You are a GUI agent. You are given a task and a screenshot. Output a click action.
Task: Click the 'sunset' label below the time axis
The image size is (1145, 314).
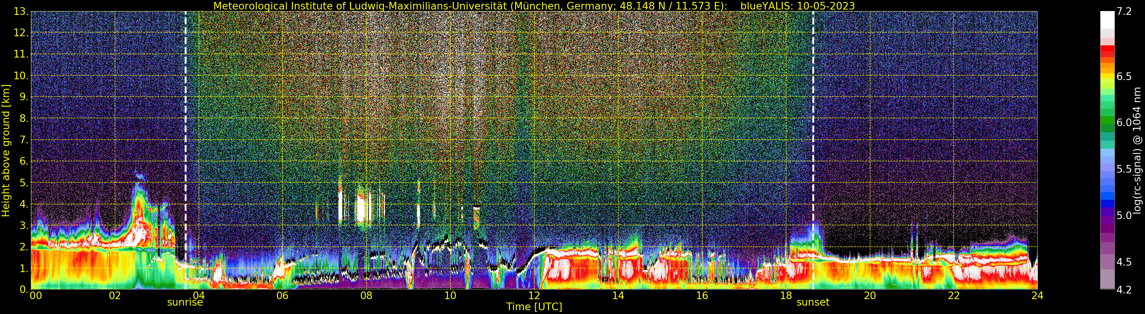pos(813,303)
